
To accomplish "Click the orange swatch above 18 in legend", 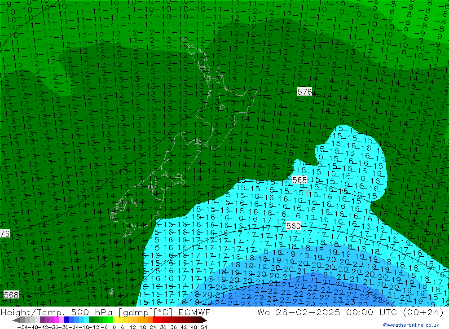I will pyautogui.click(x=145, y=320).
